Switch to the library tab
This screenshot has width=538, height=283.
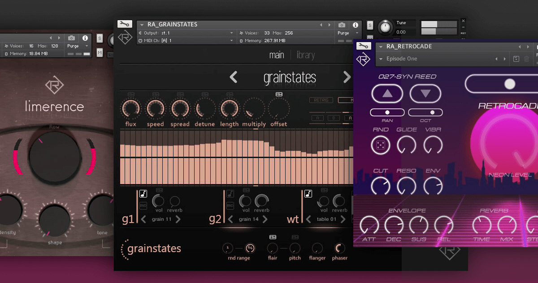(x=306, y=55)
